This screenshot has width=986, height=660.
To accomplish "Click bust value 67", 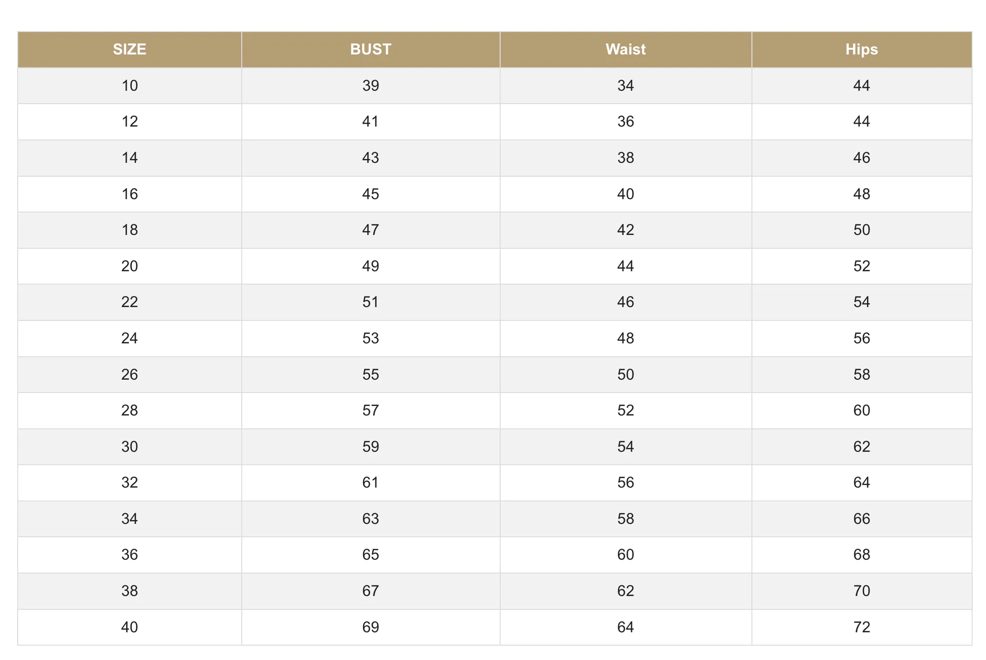I will pyautogui.click(x=371, y=591).
